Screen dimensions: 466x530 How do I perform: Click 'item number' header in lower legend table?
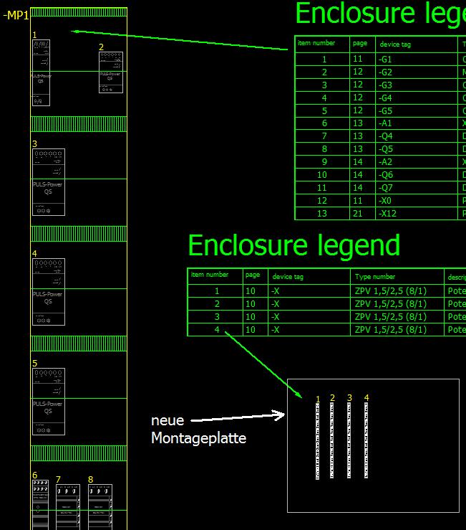pos(210,275)
